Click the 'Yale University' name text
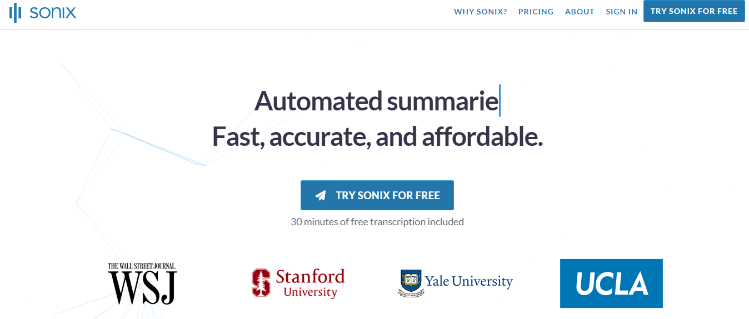 pyautogui.click(x=468, y=281)
